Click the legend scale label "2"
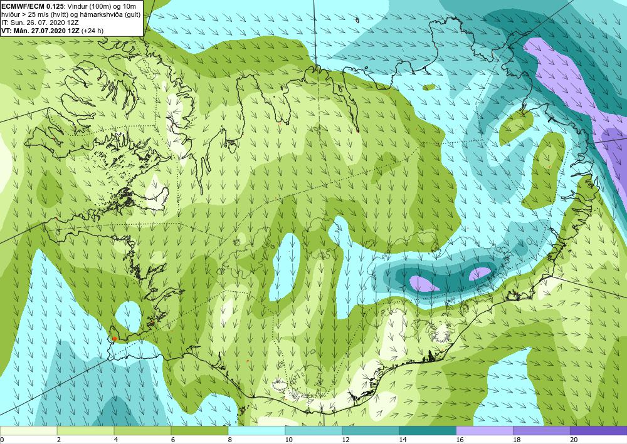This screenshot has width=627, height=444. [59, 440]
